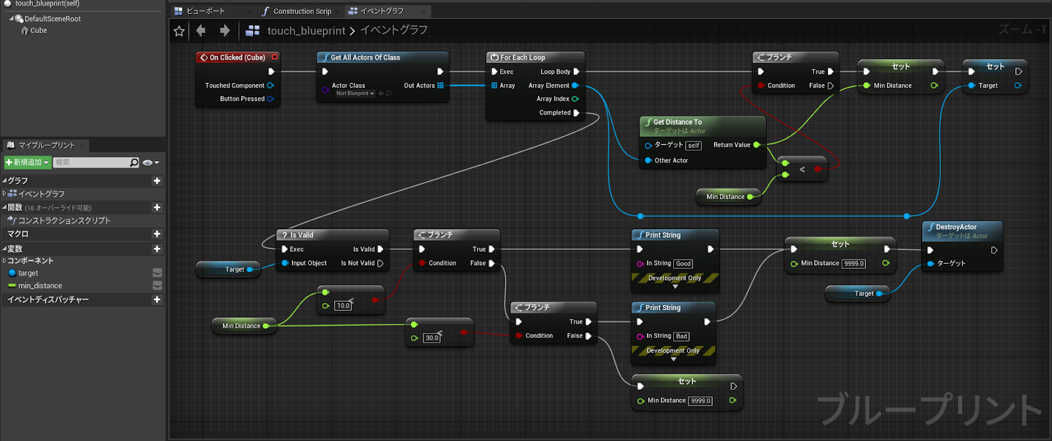Select コンストラクションスクリプト in functions list
This screenshot has width=1052, height=441.
(x=64, y=221)
